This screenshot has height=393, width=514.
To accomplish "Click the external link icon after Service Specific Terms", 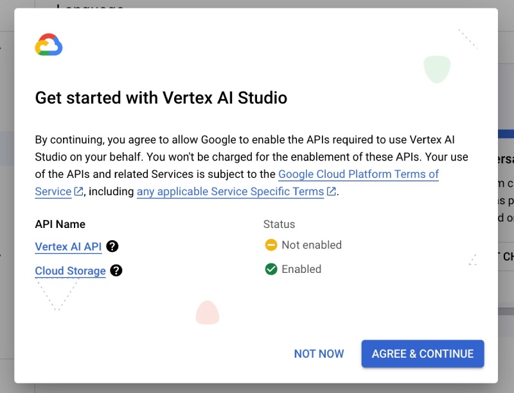I will [x=330, y=191].
